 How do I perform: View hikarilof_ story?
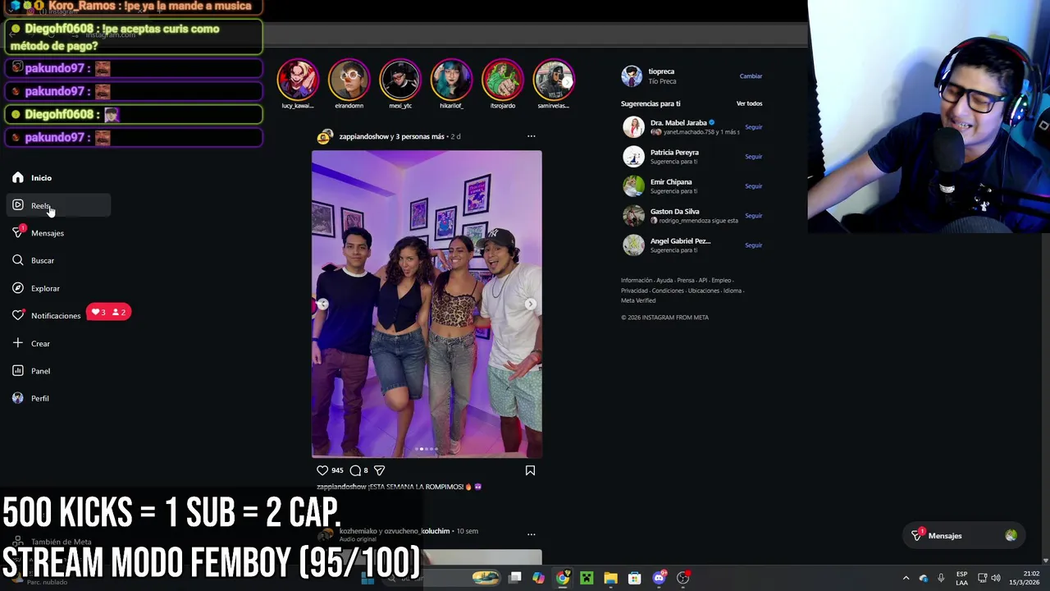tap(451, 80)
